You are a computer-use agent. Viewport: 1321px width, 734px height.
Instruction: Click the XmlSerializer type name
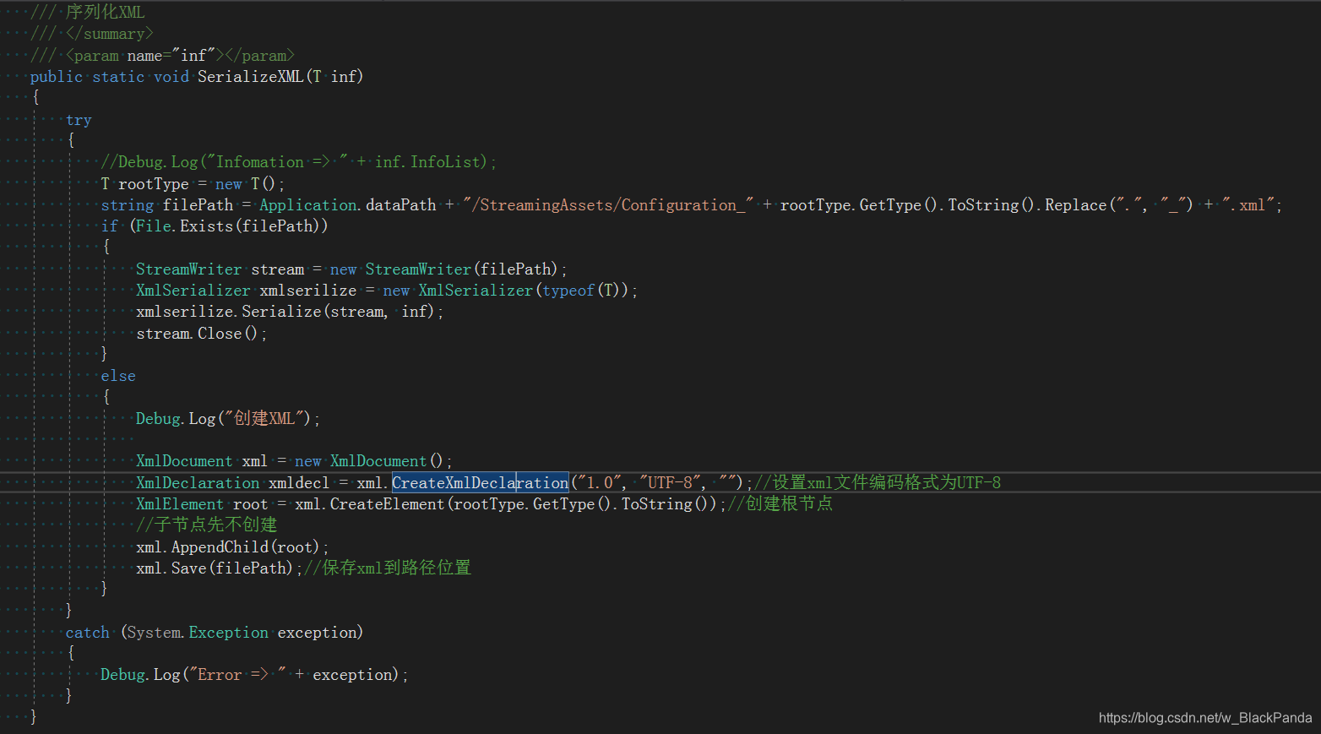coord(193,290)
